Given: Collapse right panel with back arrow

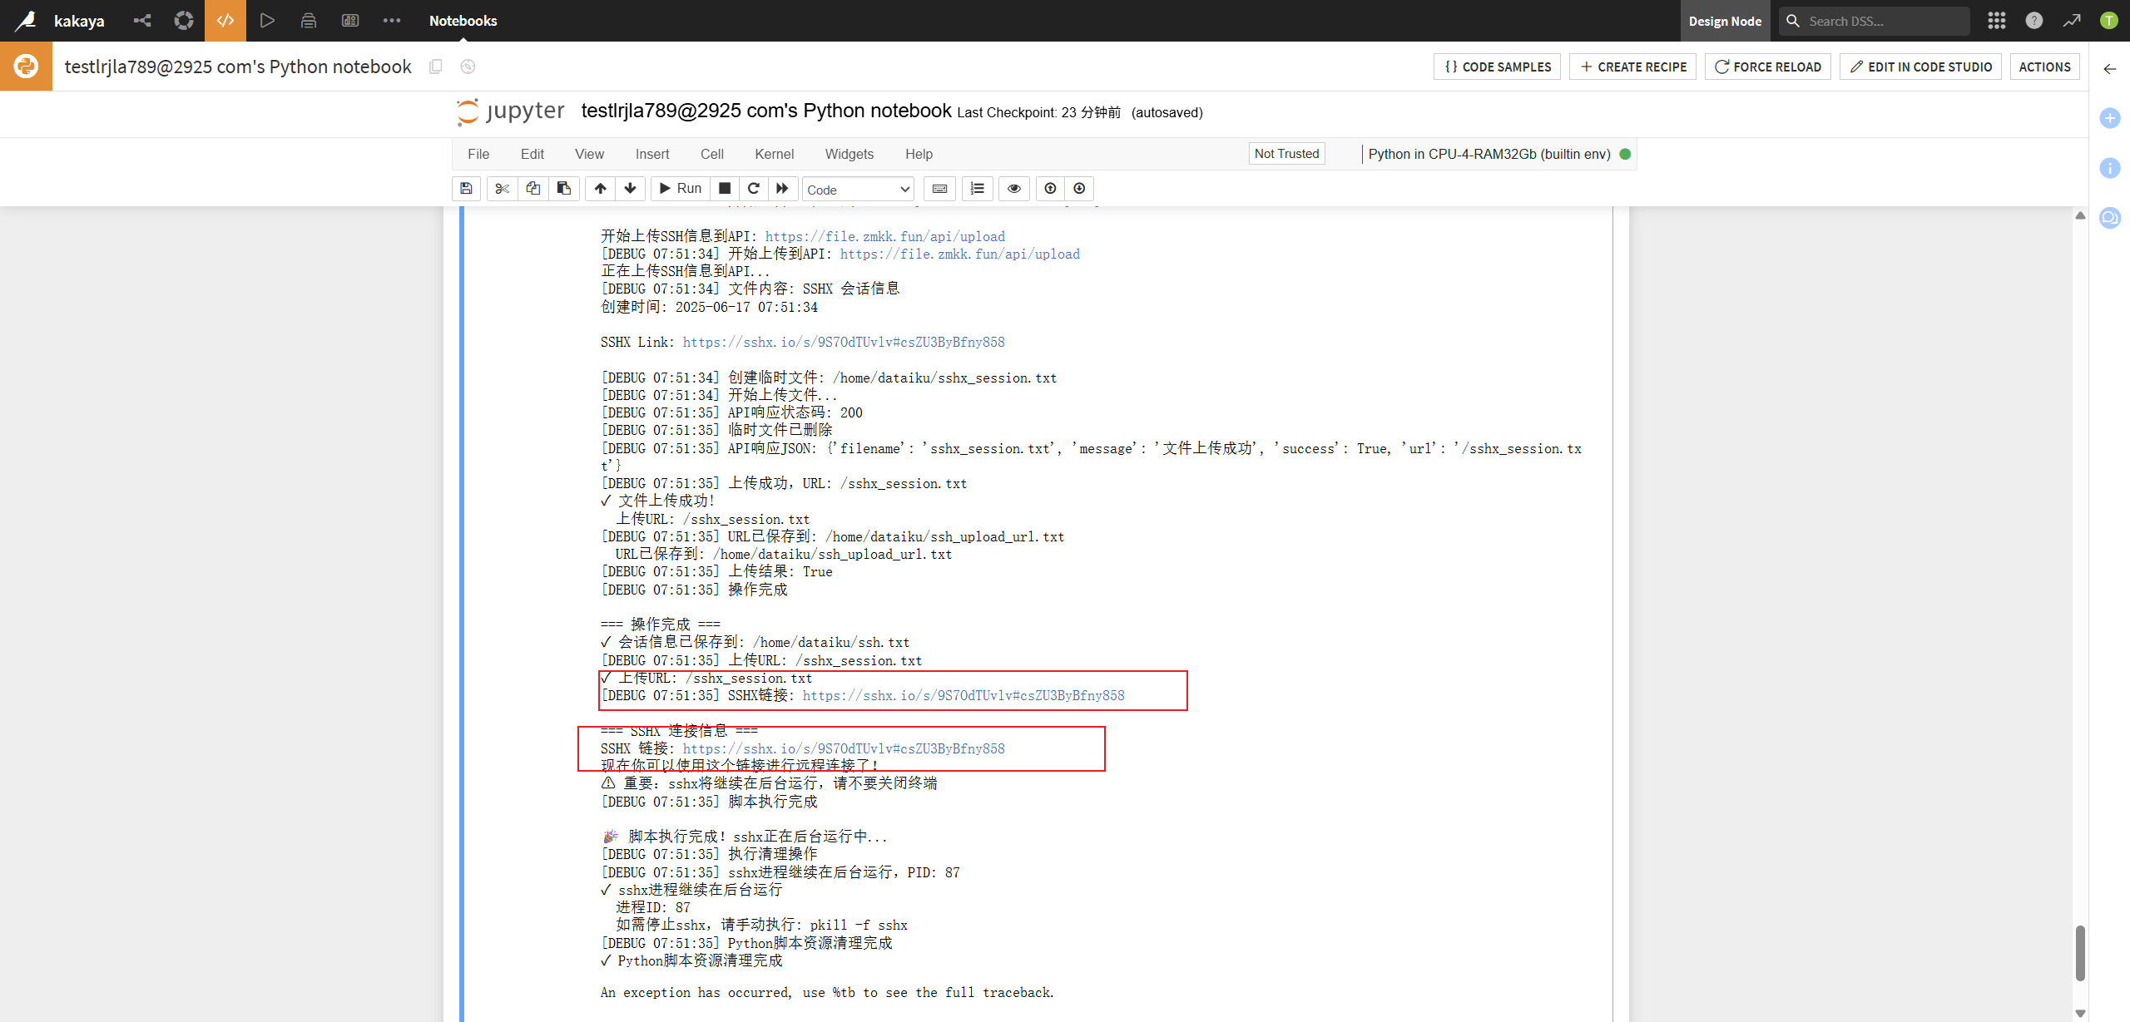Looking at the screenshot, I should [x=2110, y=69].
